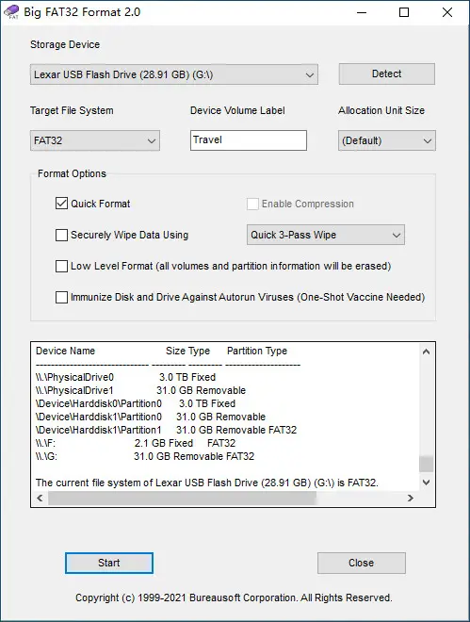The width and height of the screenshot is (470, 622).
Task: Open the Storage Device dropdown
Action: click(174, 74)
